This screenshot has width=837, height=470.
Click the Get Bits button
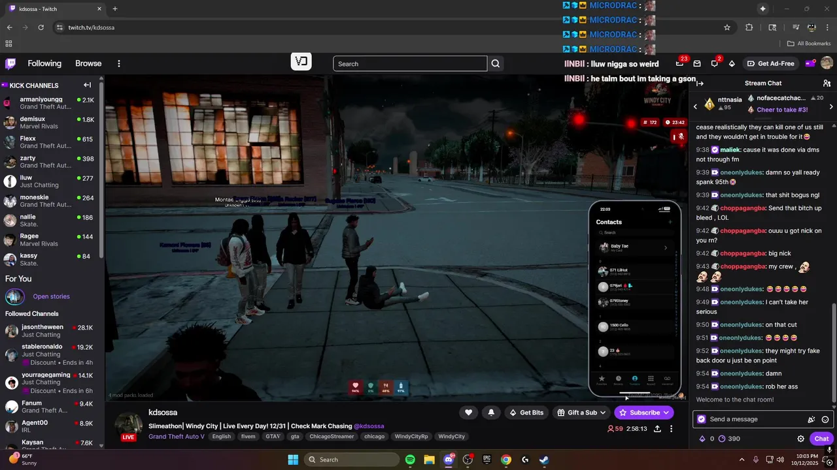pyautogui.click(x=526, y=413)
